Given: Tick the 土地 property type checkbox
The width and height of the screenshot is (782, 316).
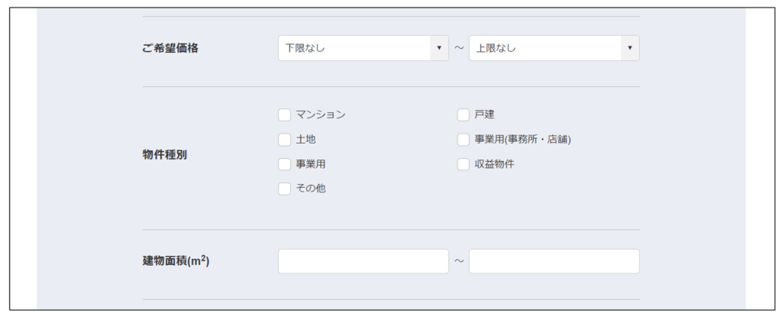Looking at the screenshot, I should [285, 140].
